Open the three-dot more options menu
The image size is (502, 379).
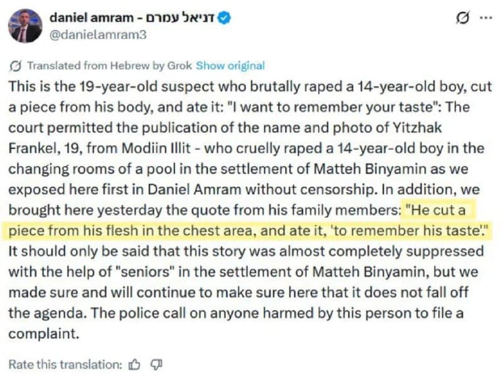coord(485,18)
